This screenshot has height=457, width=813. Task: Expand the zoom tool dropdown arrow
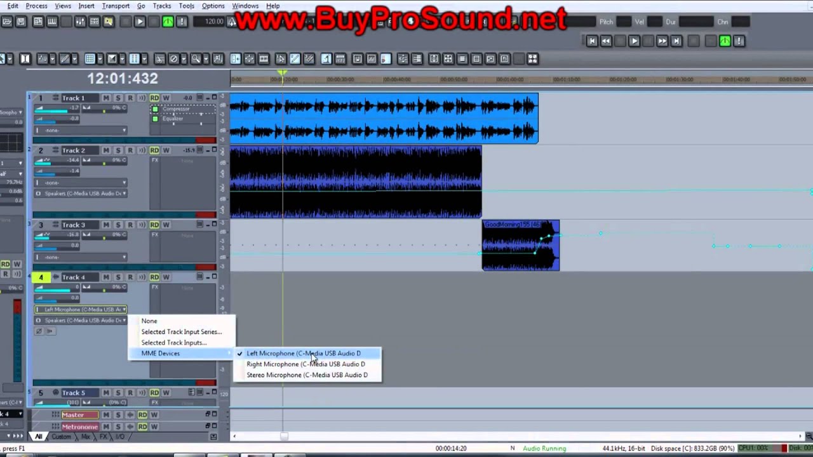pyautogui.click(x=205, y=59)
